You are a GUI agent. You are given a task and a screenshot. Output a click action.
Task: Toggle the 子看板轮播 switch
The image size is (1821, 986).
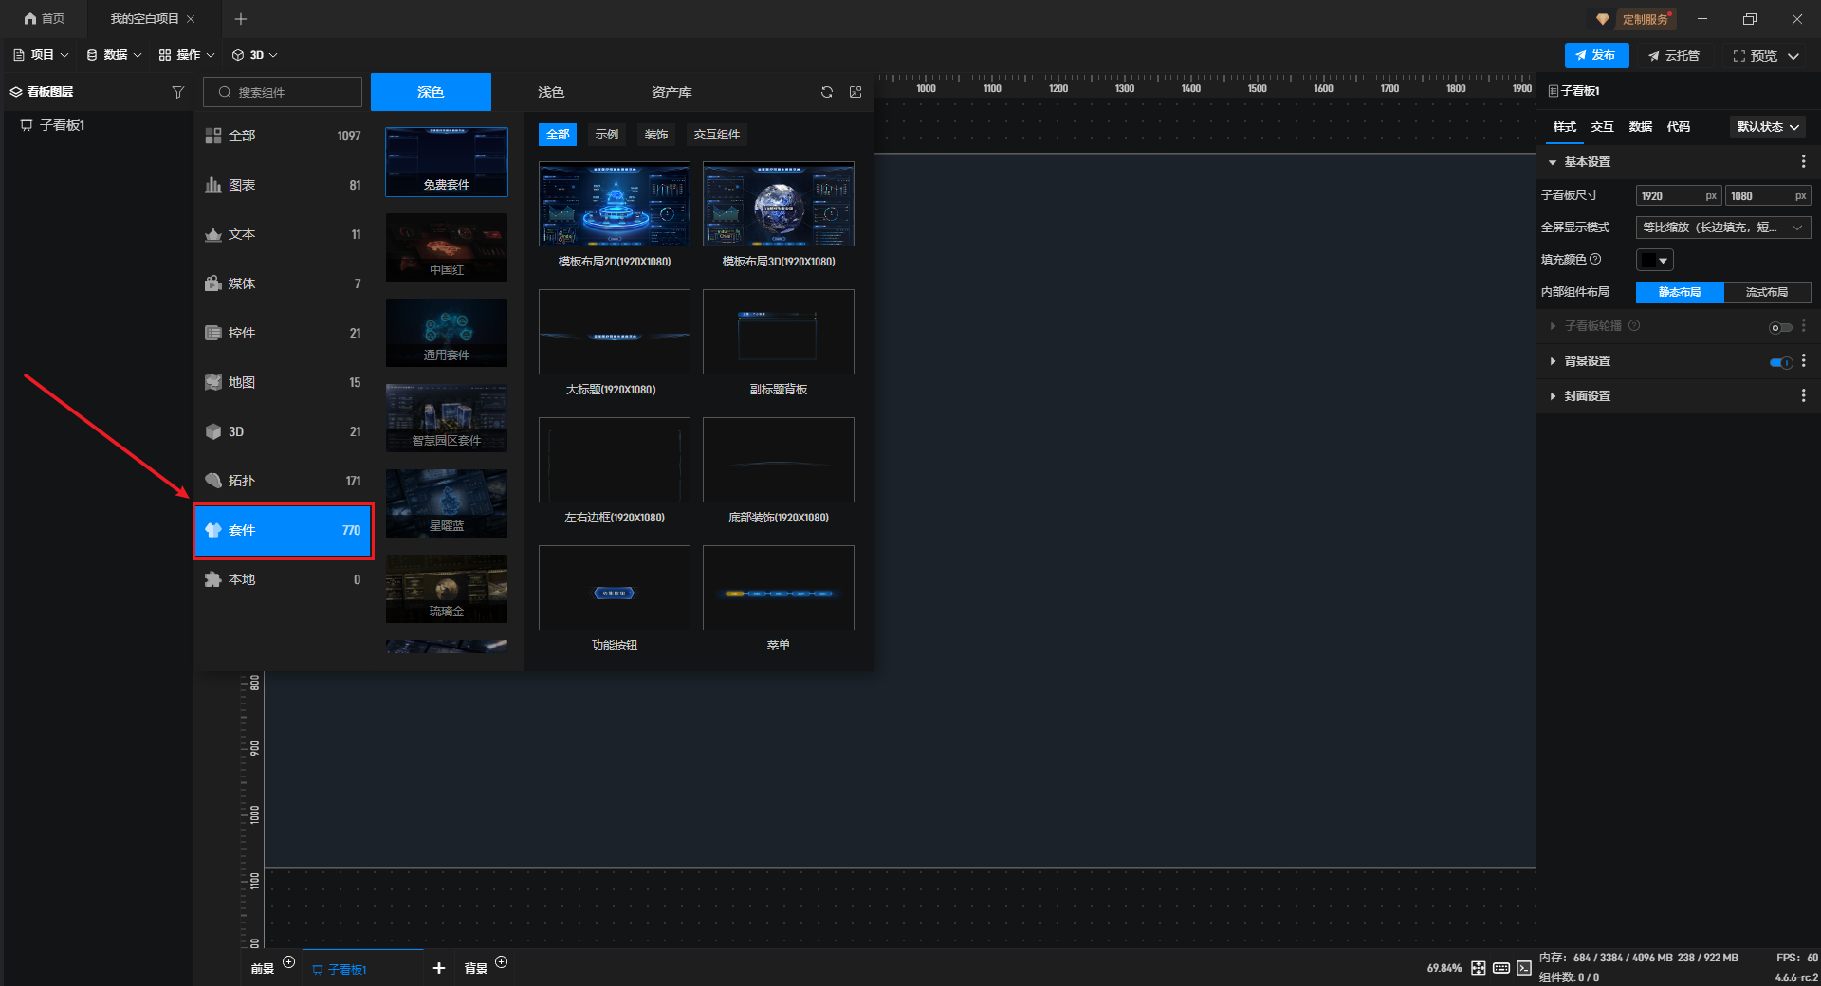[1781, 327]
